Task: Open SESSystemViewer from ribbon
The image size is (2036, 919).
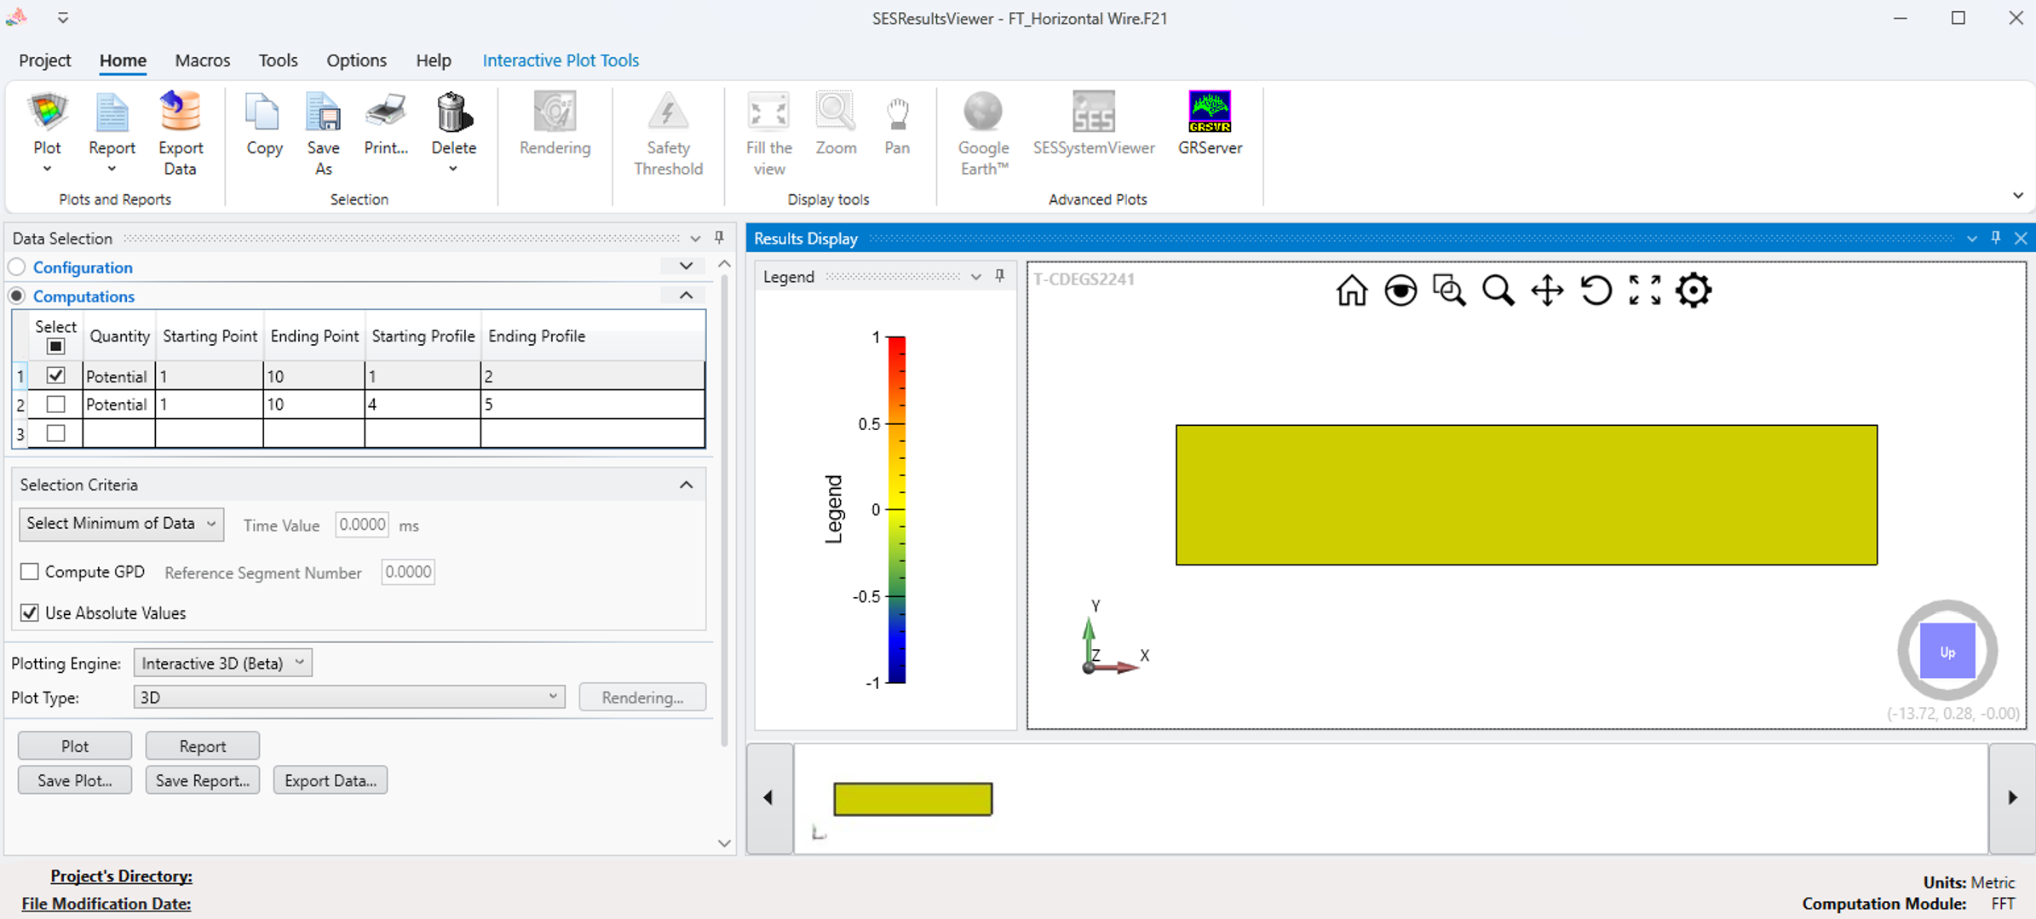Action: [x=1094, y=124]
